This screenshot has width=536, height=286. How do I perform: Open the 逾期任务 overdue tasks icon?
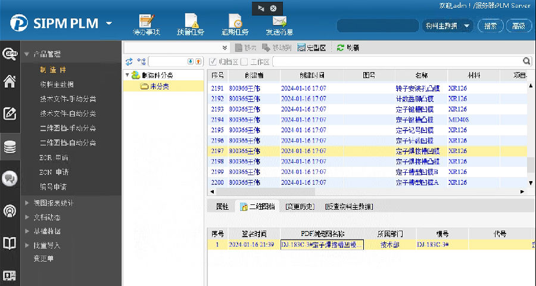click(235, 21)
